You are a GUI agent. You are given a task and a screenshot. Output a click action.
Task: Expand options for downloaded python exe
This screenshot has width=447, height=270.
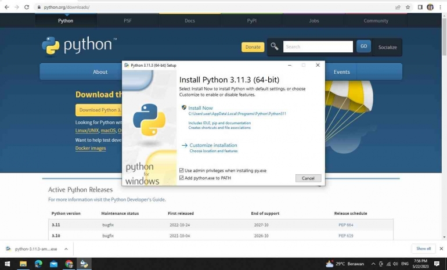(66, 249)
